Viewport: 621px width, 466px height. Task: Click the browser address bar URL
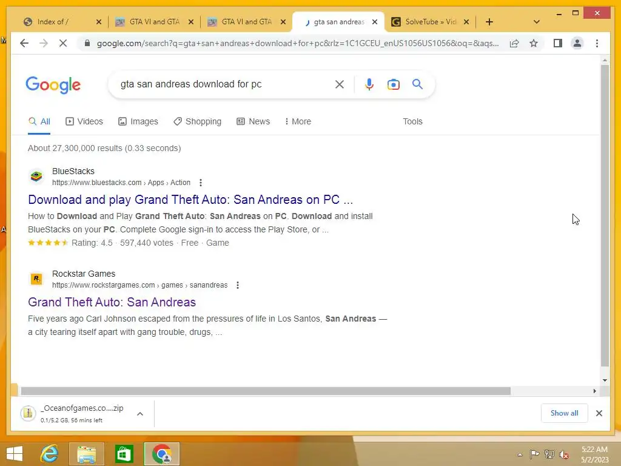tap(298, 43)
